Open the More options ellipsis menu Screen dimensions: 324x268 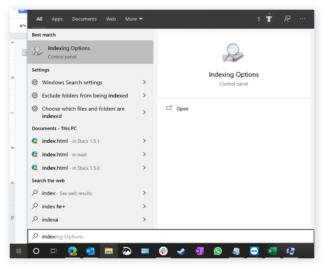[x=302, y=19]
